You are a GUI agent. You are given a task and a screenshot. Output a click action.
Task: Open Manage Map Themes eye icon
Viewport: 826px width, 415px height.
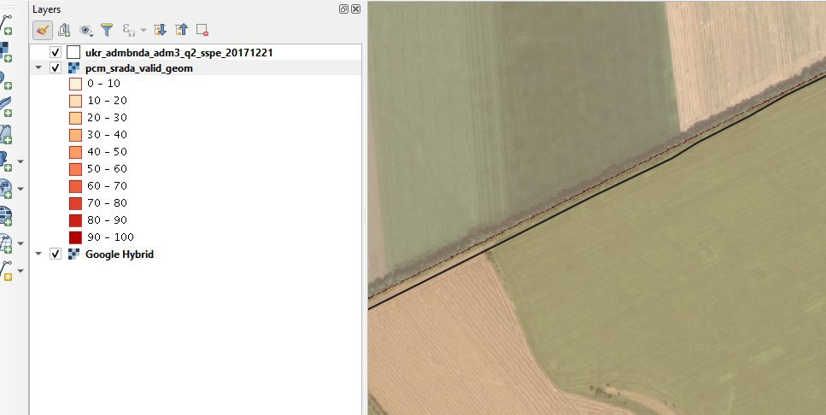(85, 31)
